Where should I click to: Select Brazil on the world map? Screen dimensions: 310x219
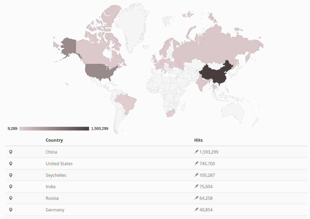tap(128, 102)
